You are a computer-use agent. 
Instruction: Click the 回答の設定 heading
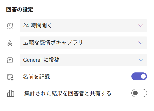pos(20,10)
